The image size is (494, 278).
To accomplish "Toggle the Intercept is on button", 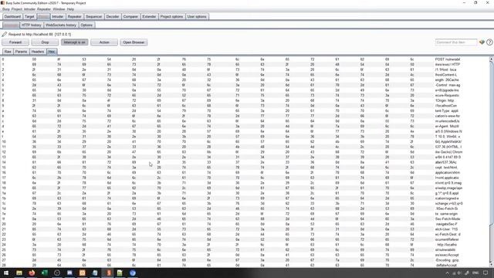I will pos(75,42).
